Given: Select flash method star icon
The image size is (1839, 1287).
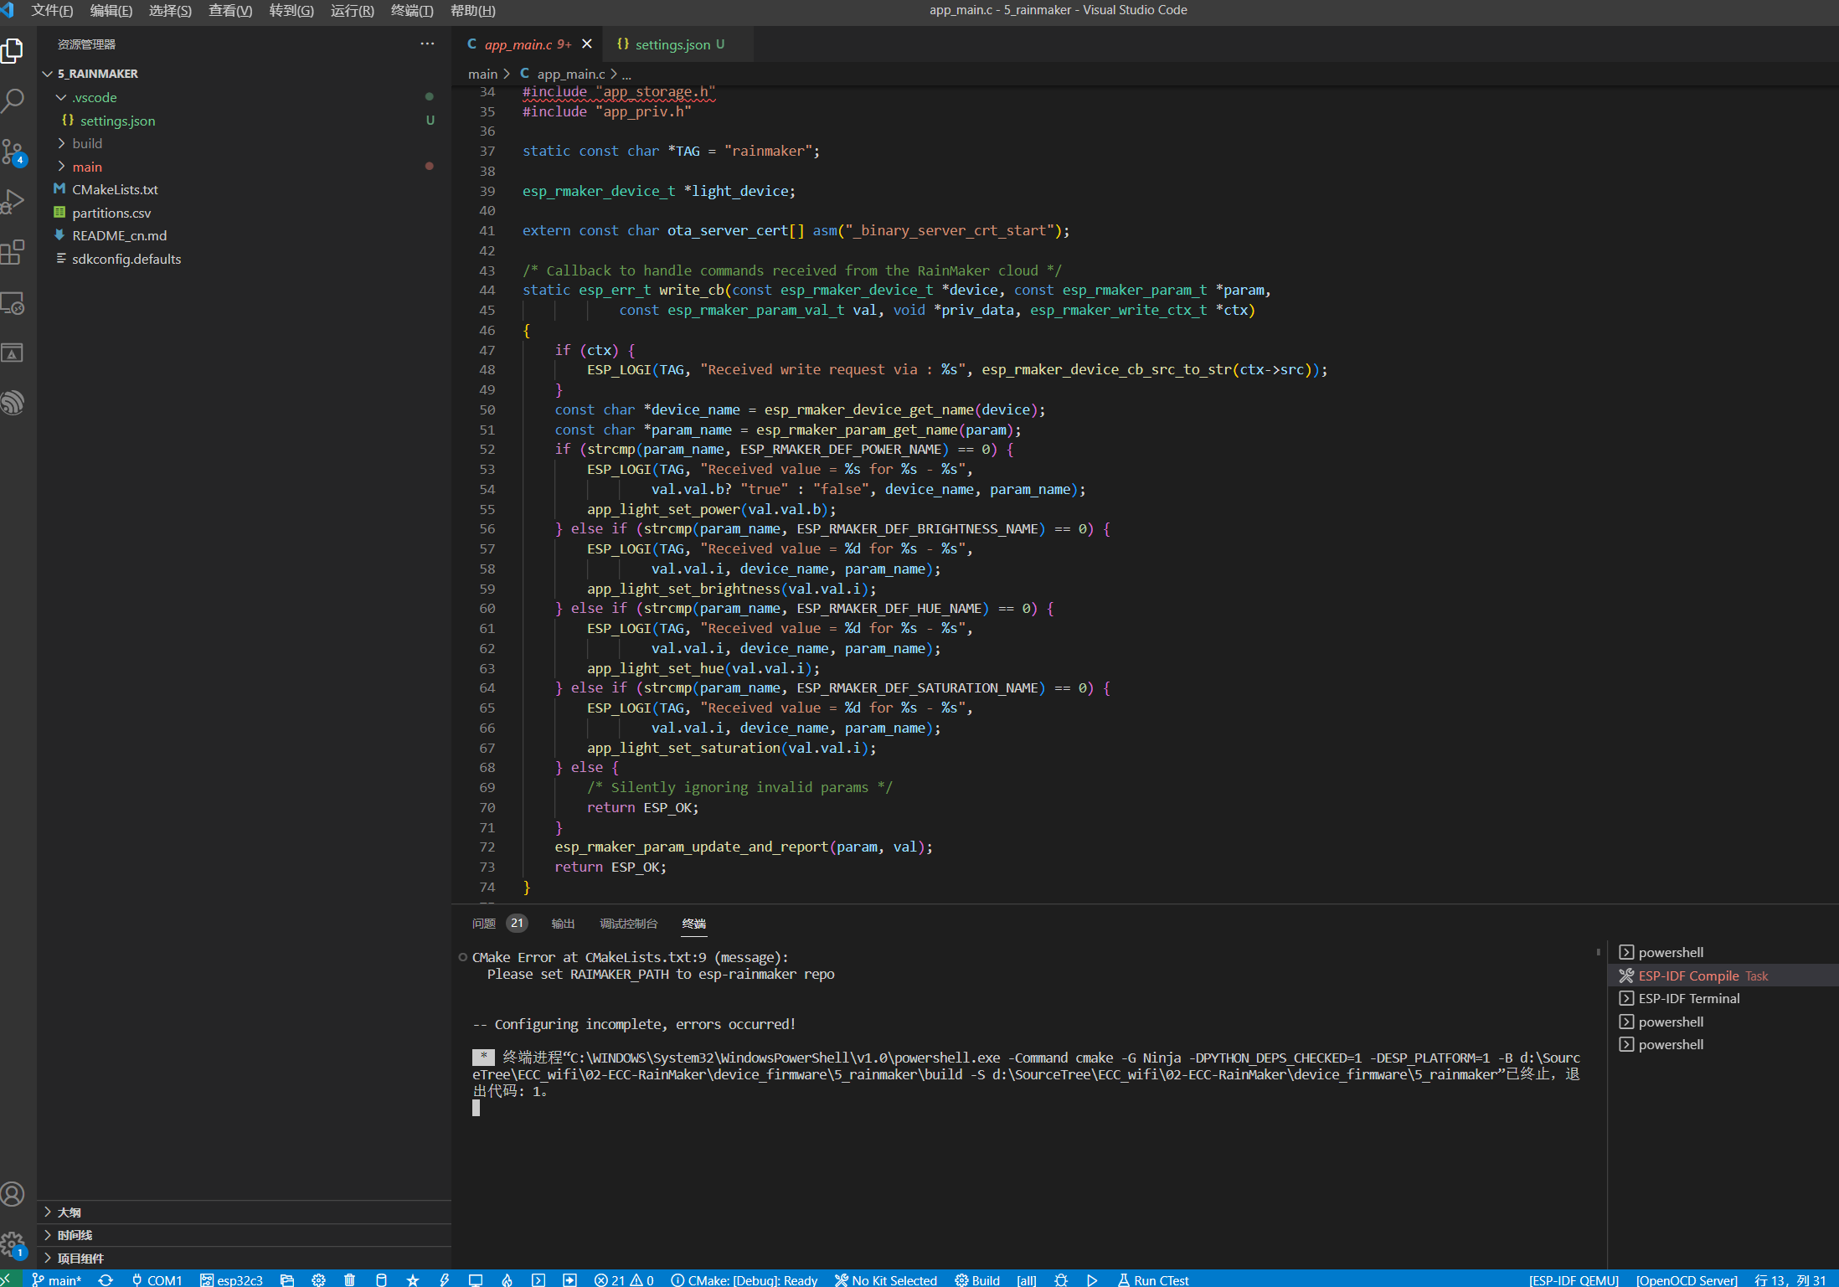Looking at the screenshot, I should click(x=413, y=1279).
